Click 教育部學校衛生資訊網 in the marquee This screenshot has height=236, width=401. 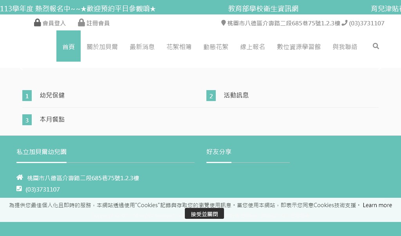pos(263,9)
